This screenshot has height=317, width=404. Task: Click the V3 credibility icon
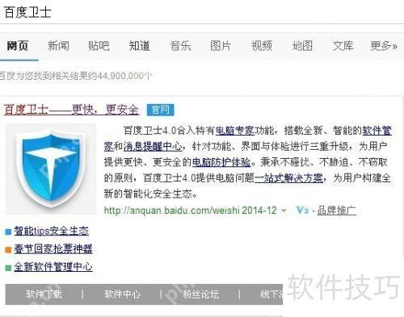tap(302, 210)
